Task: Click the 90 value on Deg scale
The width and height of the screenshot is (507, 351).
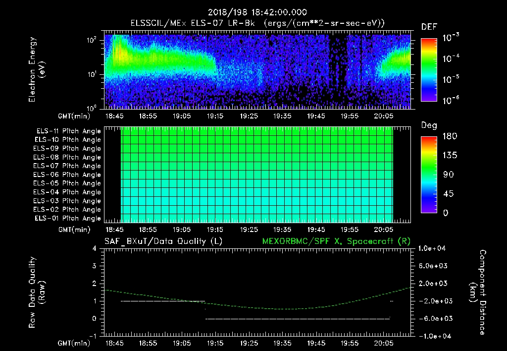Action: (449, 175)
